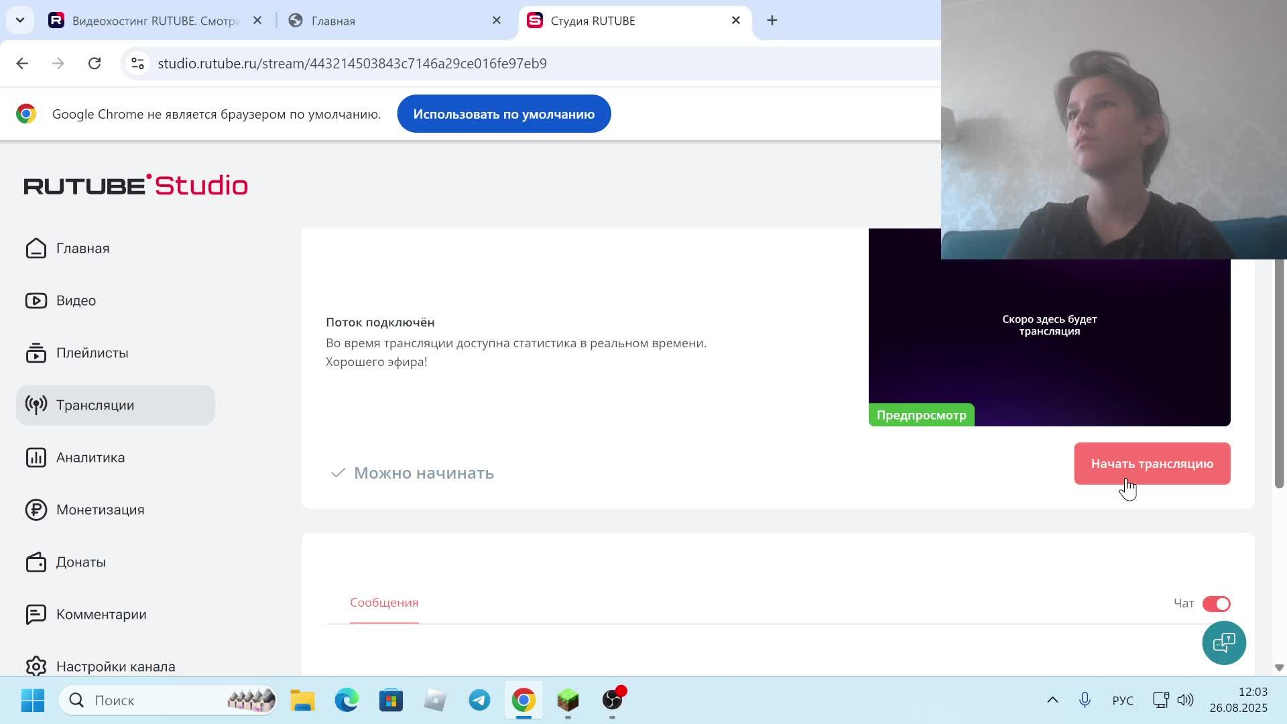Viewport: 1287px width, 724px height.
Task: Open the Комментарии comments icon
Action: 36,614
